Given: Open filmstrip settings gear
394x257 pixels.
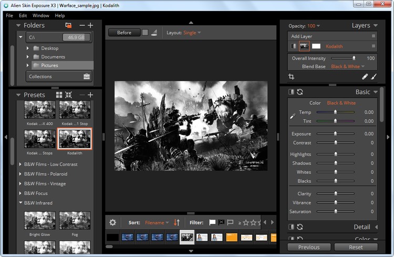Looking at the screenshot, I should (112, 222).
